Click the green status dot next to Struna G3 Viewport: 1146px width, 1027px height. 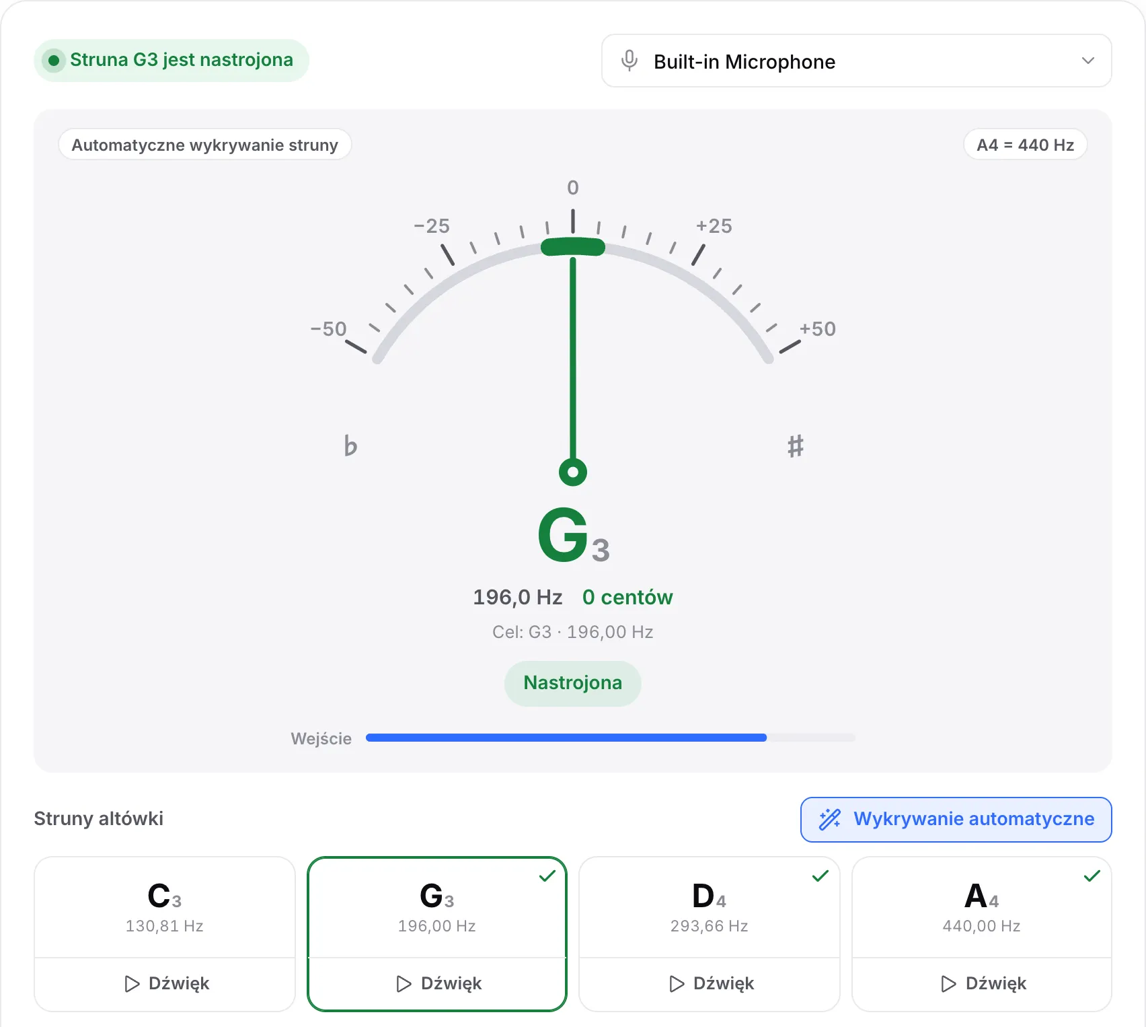click(x=54, y=61)
